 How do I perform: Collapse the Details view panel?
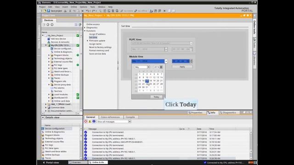[43, 117]
